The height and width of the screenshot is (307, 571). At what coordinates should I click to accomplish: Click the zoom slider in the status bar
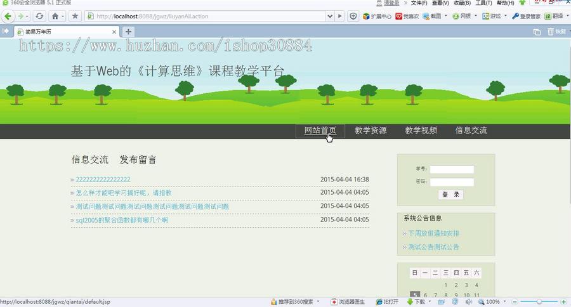tap(539, 302)
